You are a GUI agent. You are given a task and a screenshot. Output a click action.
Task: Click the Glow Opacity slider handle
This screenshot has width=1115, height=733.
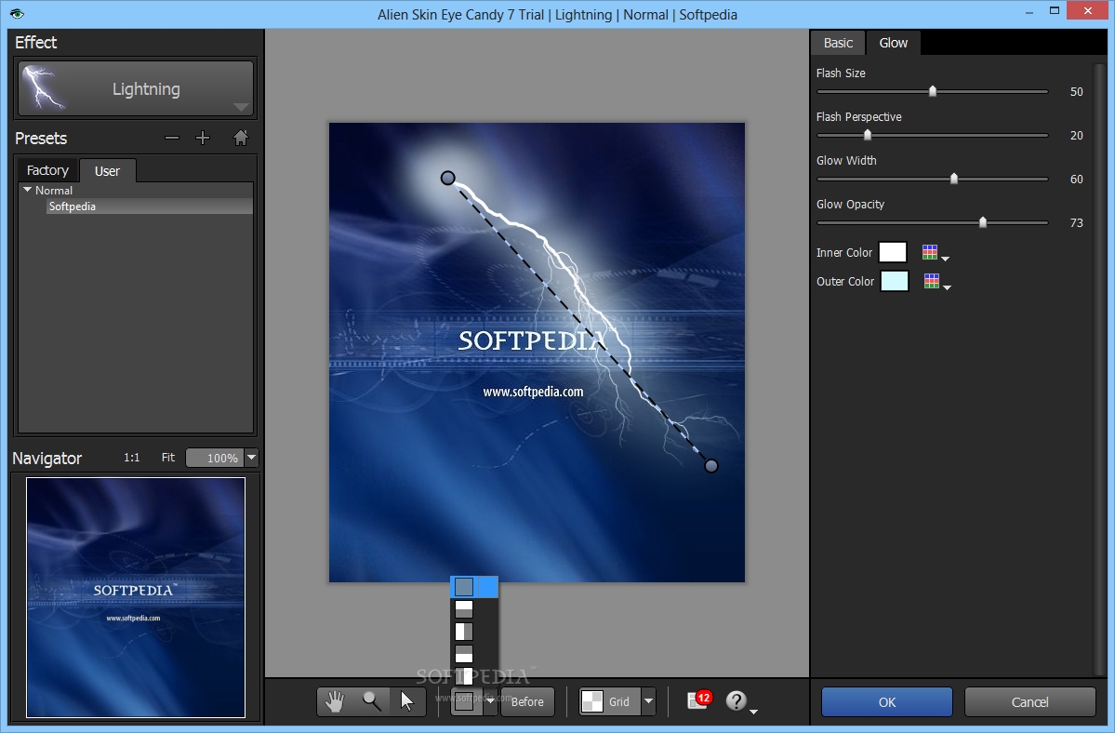click(x=983, y=222)
